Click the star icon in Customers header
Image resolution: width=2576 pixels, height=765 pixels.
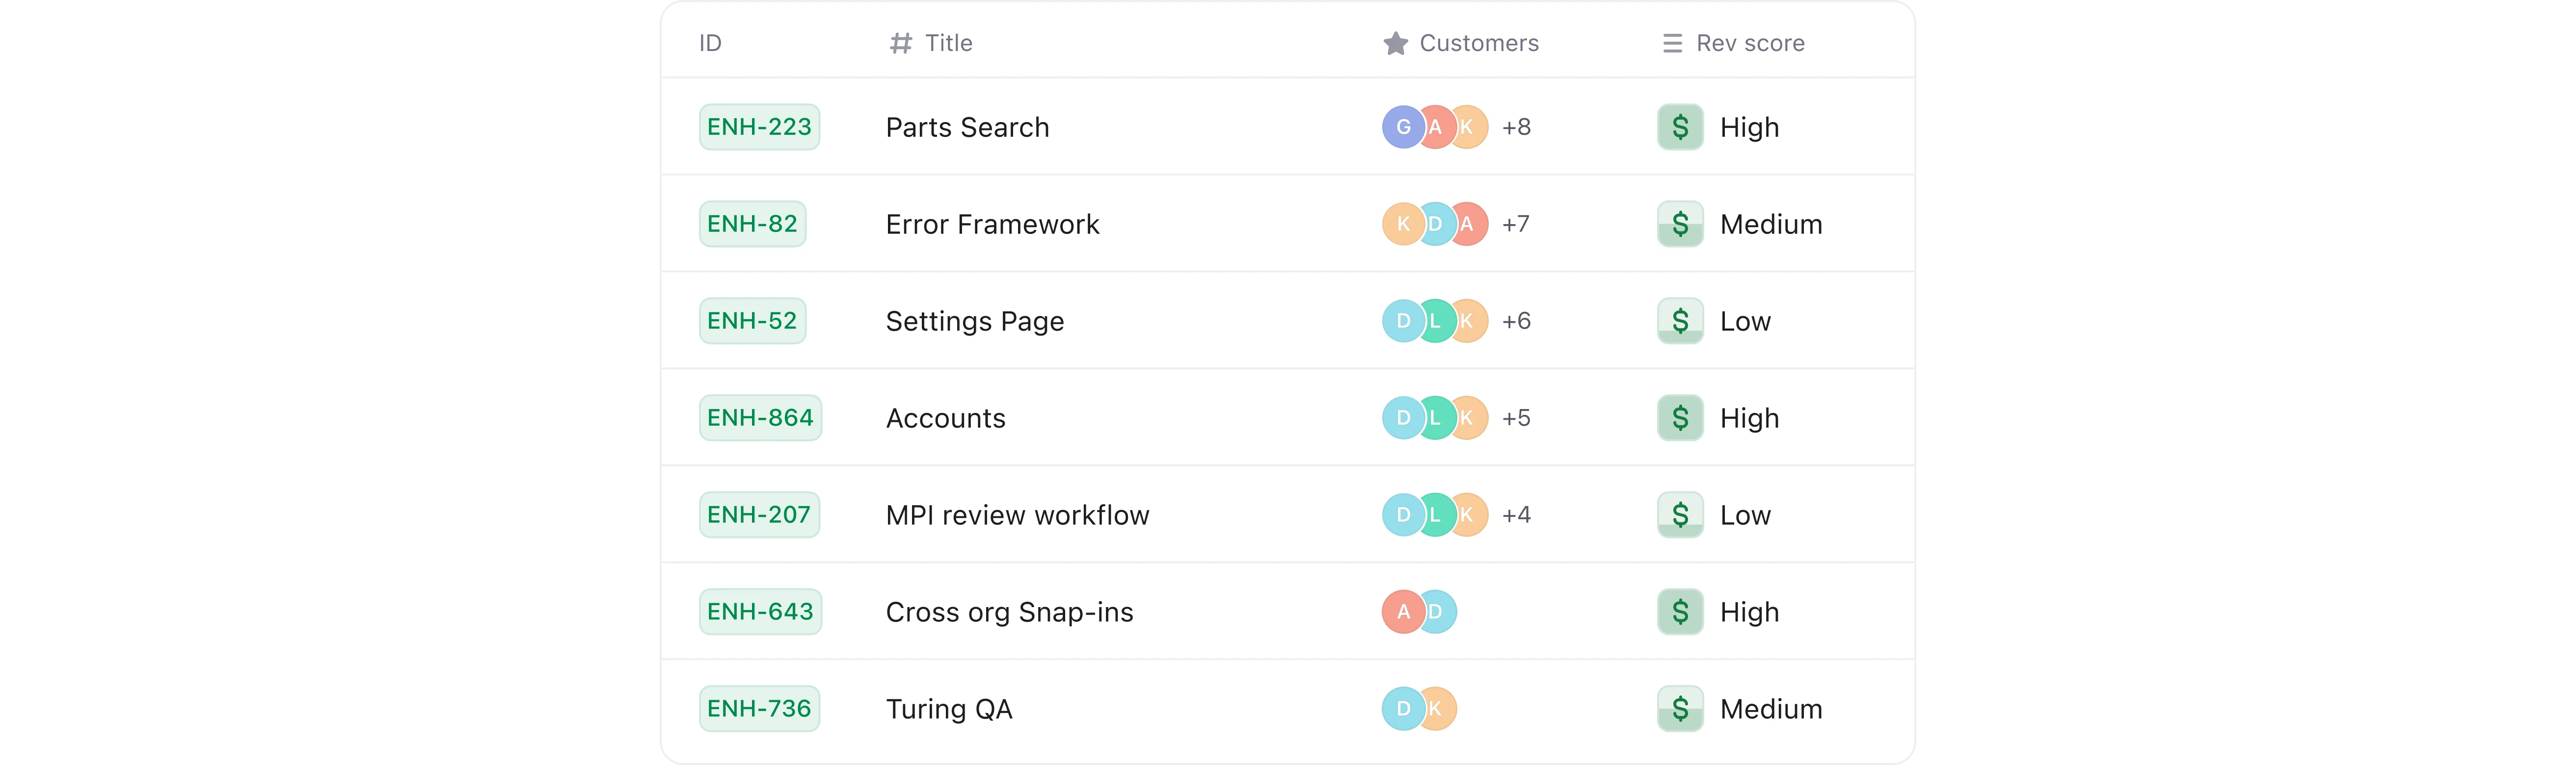(1395, 43)
